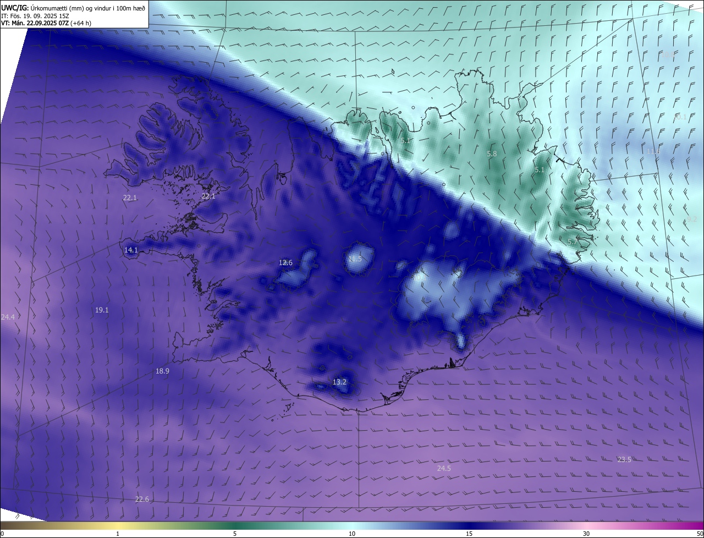This screenshot has height=538, width=704.
Task: Click the value 19.1 on the map
Action: click(x=102, y=310)
